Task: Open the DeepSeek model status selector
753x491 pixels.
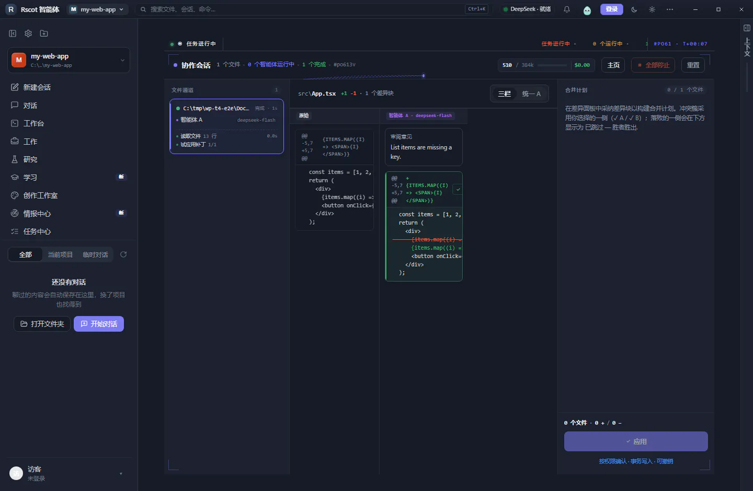Action: 527,9
